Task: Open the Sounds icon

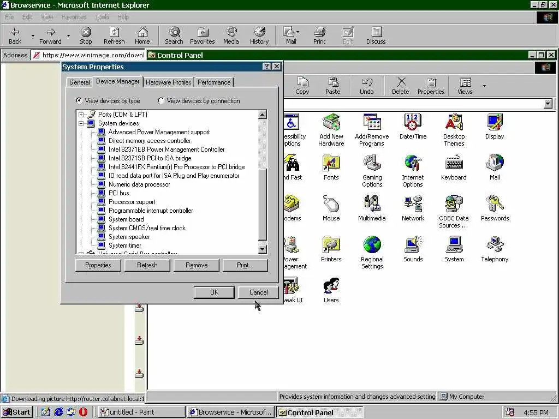Action: pyautogui.click(x=413, y=249)
